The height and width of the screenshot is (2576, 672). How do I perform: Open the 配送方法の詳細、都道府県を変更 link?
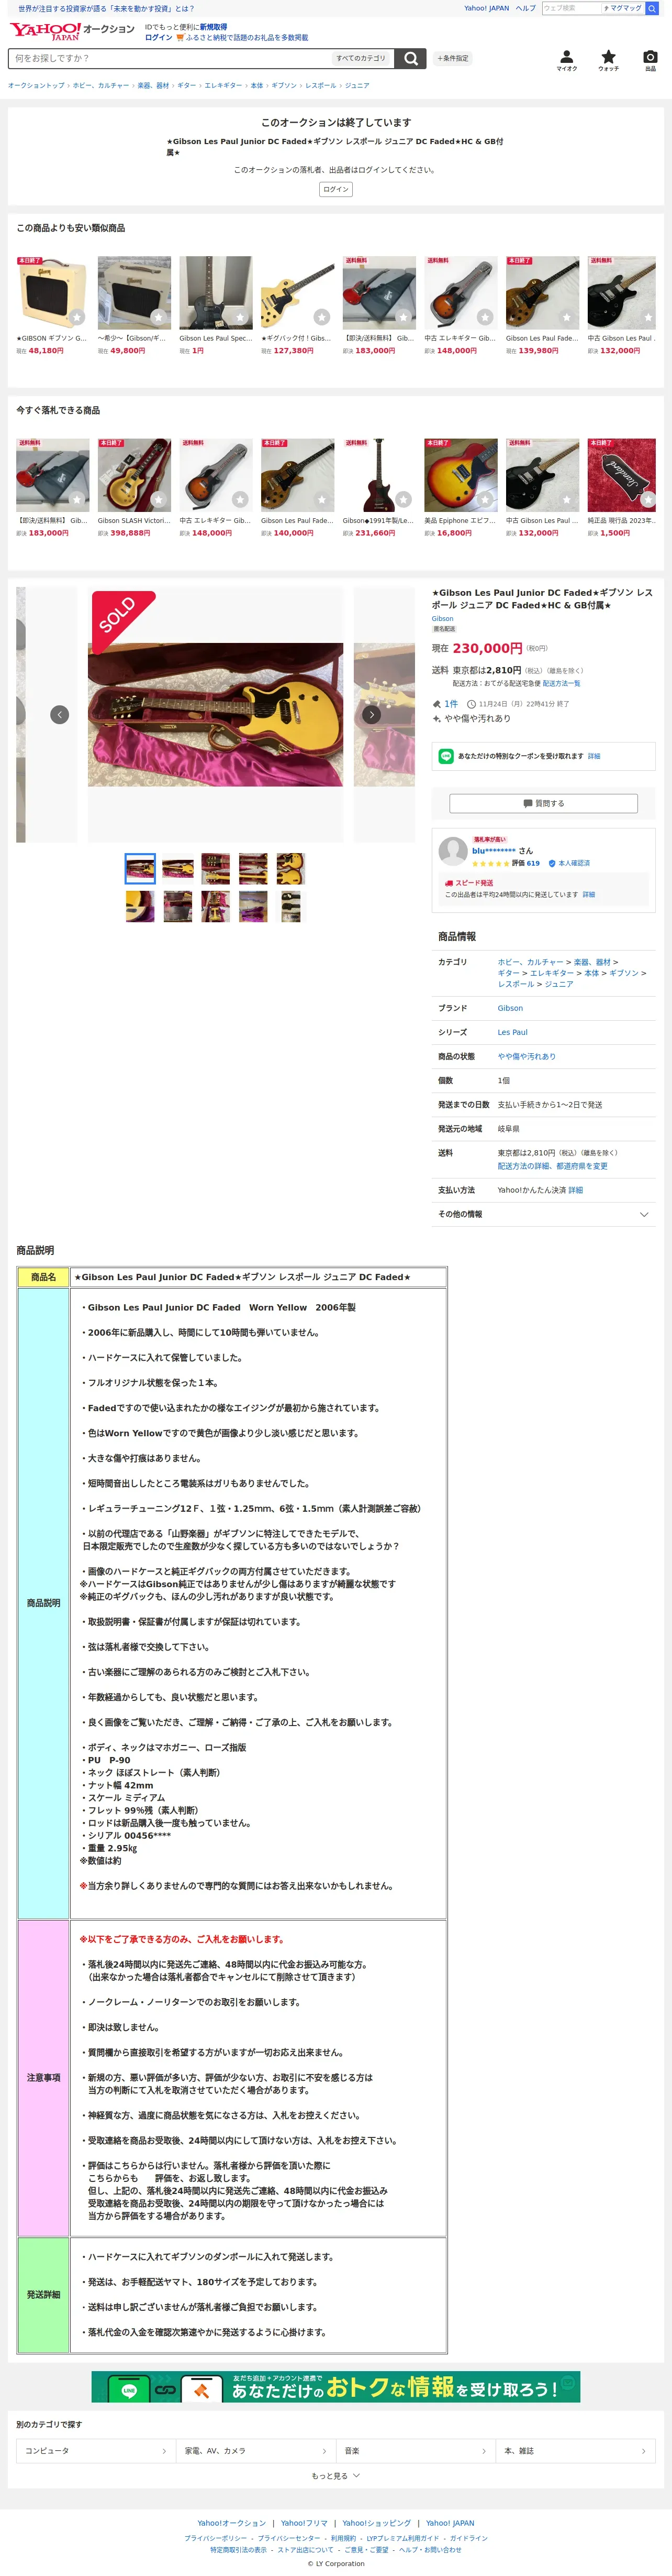pos(552,1166)
